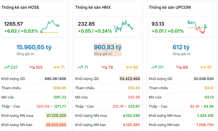Click the UPCOM advancing stocks up-arrow icon
This screenshot has height=131, width=218.
coord(154,67)
